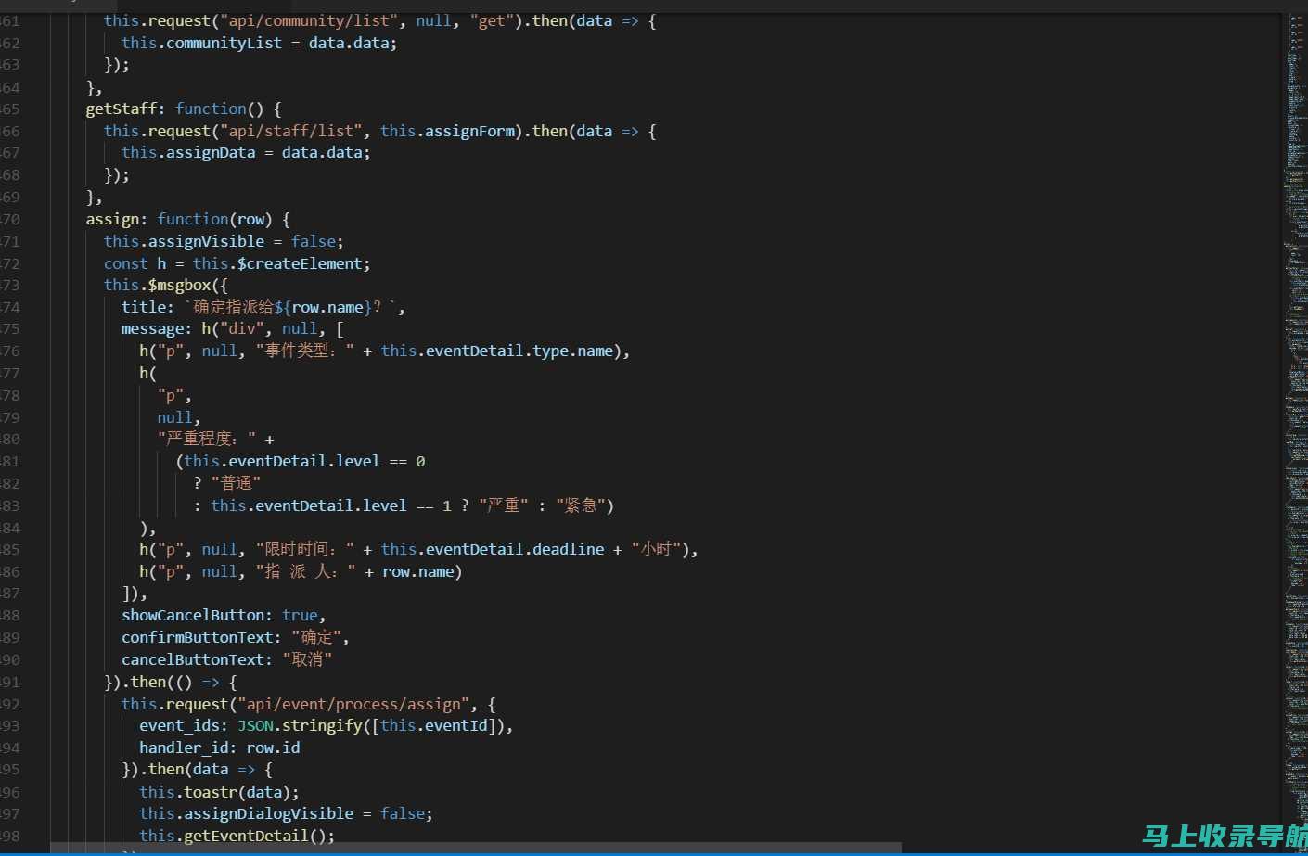
Task: Click the this.$msgbox({ call
Action: pyautogui.click(x=165, y=285)
